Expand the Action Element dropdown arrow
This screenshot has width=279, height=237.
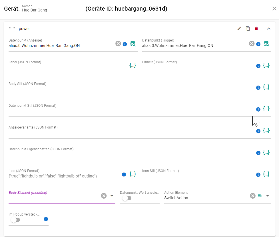point(268,196)
